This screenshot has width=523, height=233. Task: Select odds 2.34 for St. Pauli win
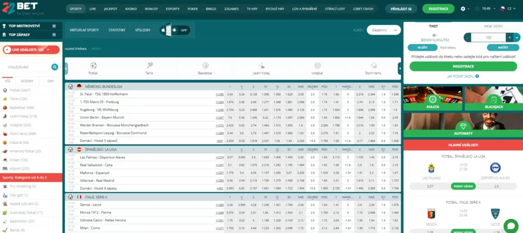tap(229, 95)
